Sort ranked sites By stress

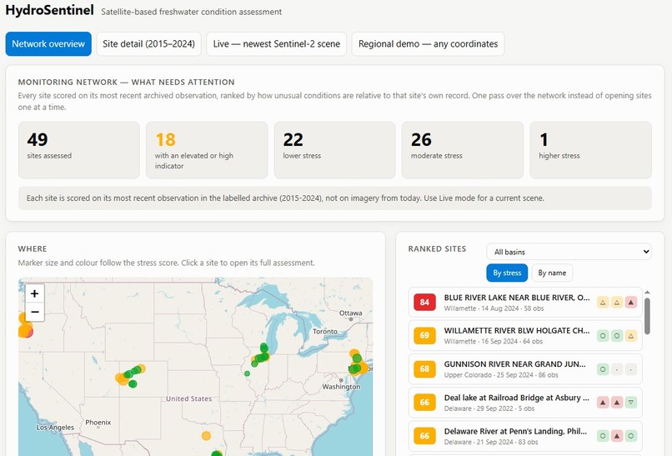tap(507, 273)
